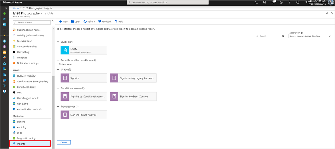Expand the left rail with double chevron
335x149 pixels.
tap(6, 8)
